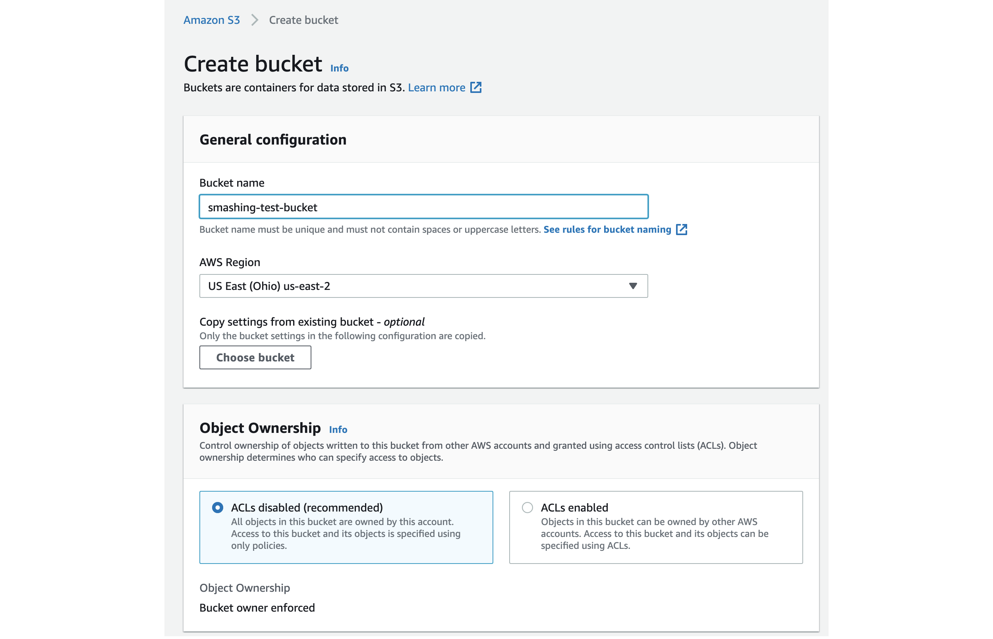Enable ACLs by selecting ACLs enabled option
The height and width of the screenshot is (639, 993).
[527, 508]
